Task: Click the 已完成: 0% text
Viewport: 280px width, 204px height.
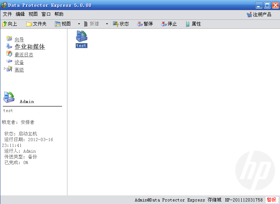Action: coord(16,162)
